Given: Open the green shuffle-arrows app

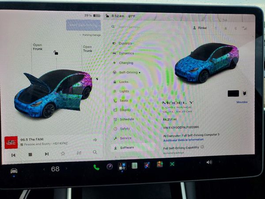Looking at the screenshot, I should click(x=172, y=164).
